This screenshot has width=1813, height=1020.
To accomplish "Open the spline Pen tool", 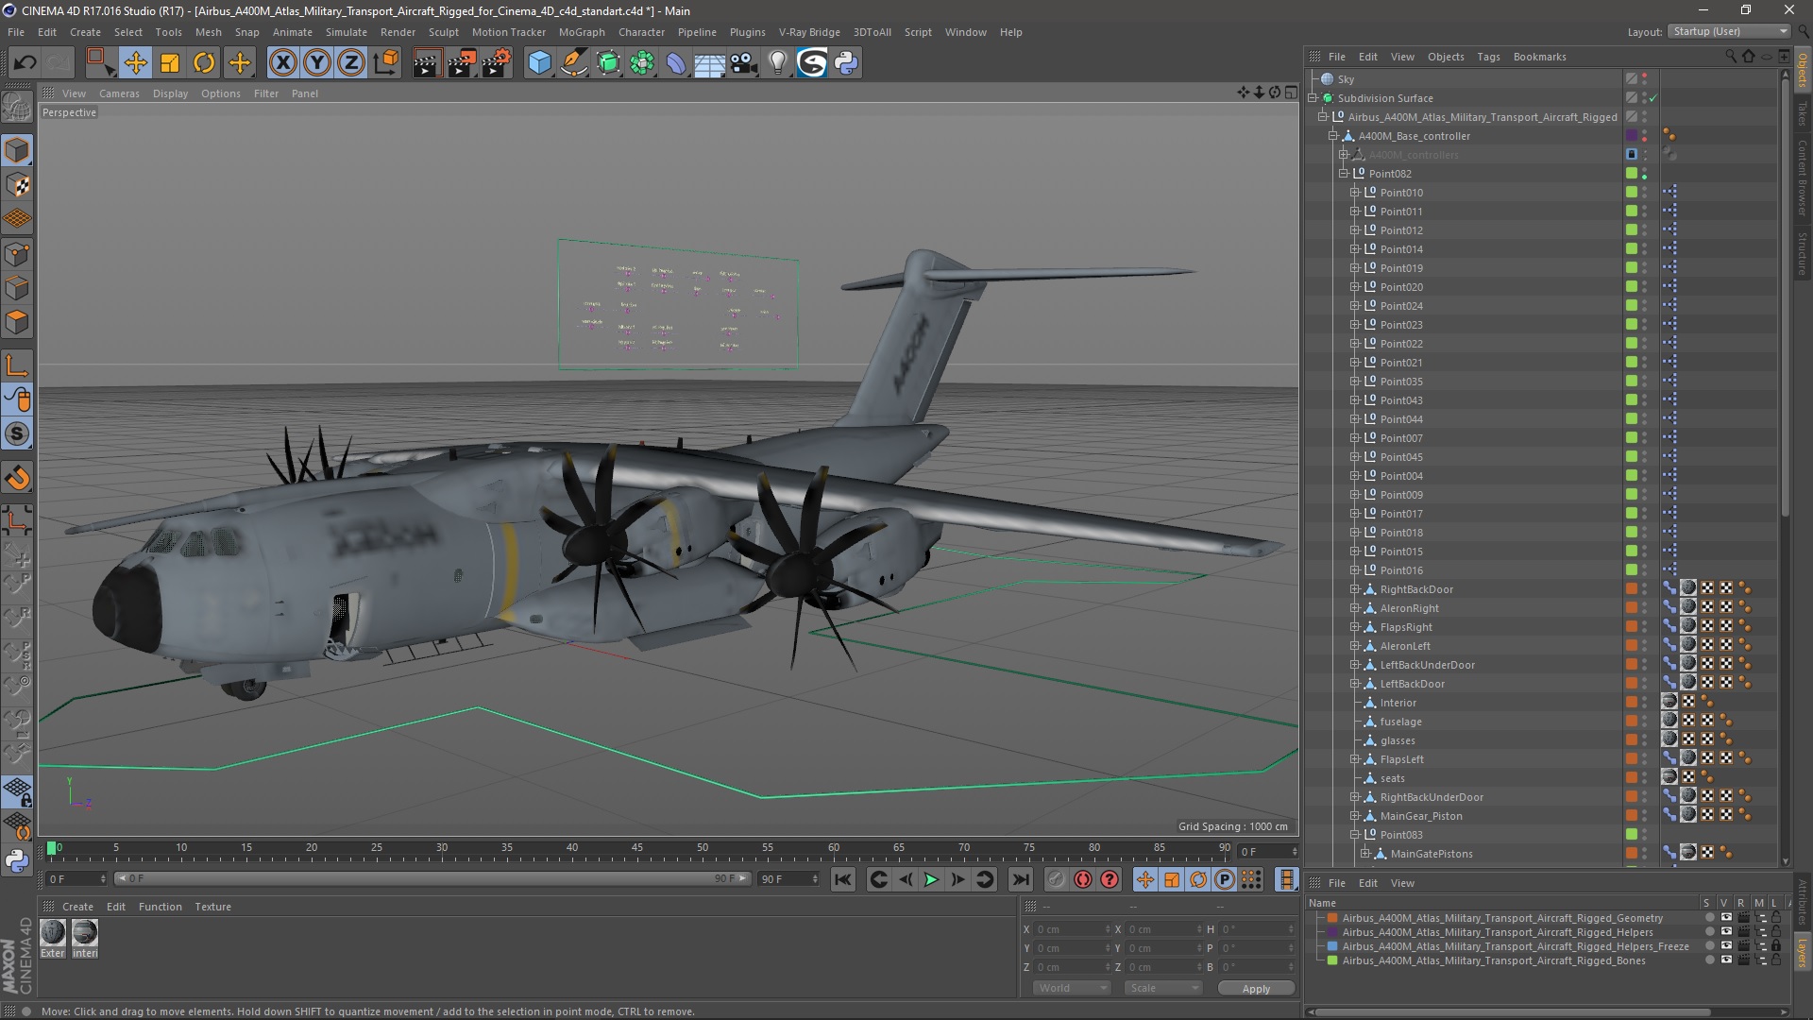I will click(574, 63).
